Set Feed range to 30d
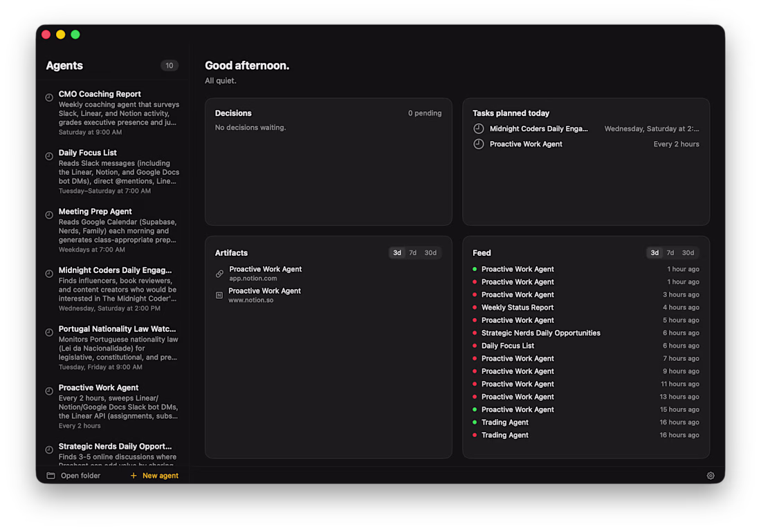The height and width of the screenshot is (531, 761). click(688, 253)
